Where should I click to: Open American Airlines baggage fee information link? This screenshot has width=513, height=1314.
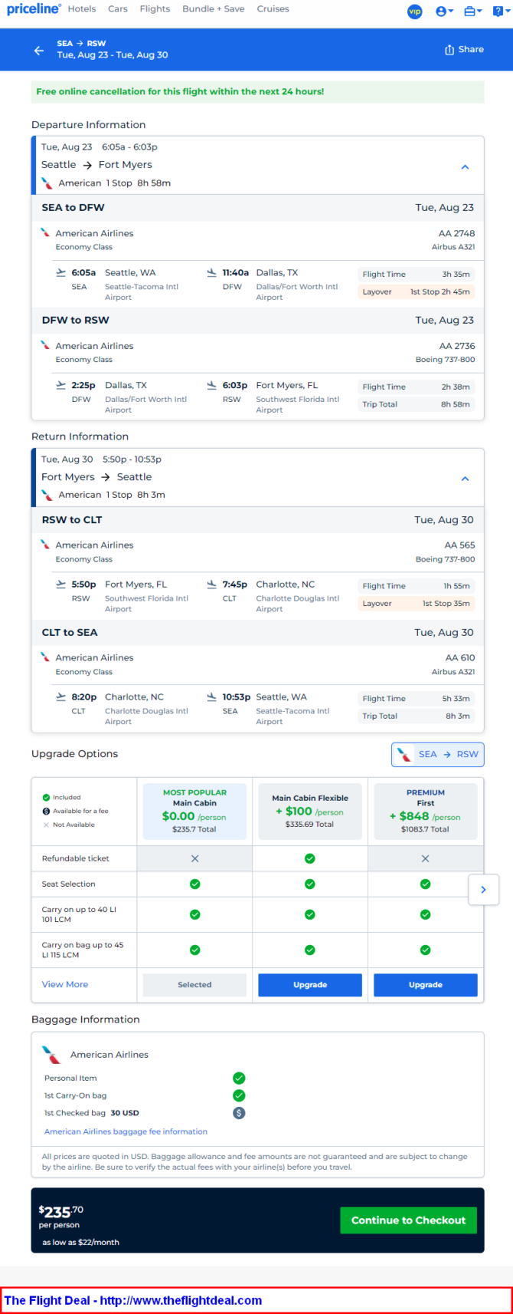(x=126, y=1131)
